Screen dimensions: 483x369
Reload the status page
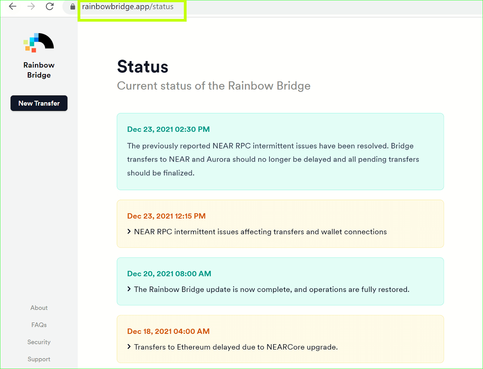[x=50, y=7]
